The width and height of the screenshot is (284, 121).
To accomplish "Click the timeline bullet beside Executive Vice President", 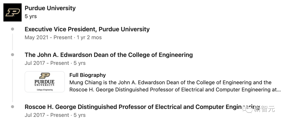I will click(12, 29).
